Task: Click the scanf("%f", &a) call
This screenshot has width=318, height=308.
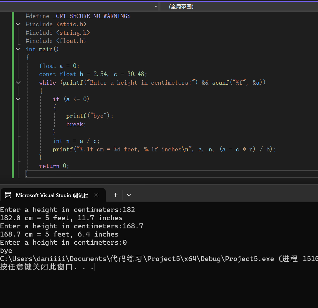Action: pyautogui.click(x=237, y=82)
